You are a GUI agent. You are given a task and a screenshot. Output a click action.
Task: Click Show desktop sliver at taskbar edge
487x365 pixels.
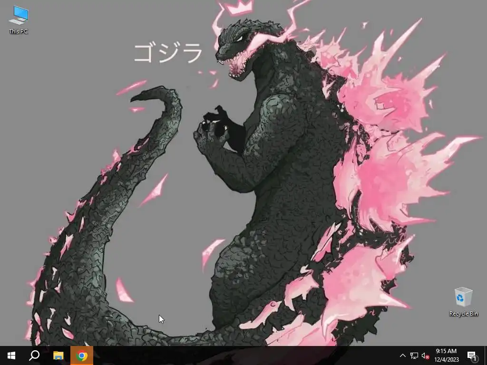(x=486, y=355)
